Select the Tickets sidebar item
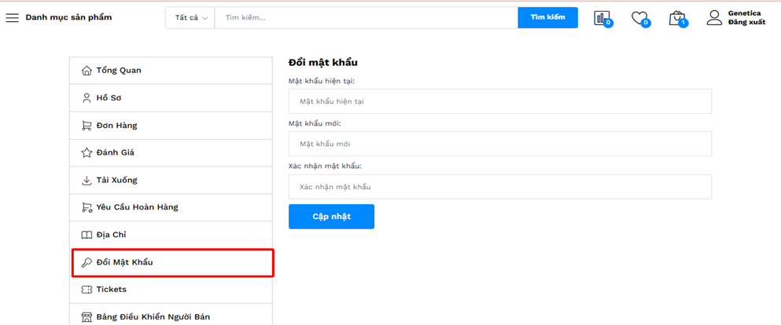This screenshot has height=325, width=781. [111, 290]
